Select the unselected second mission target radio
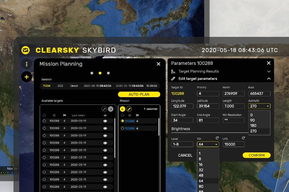Image resolution: width=289 pixels, height=192 pixels. [x=123, y=128]
